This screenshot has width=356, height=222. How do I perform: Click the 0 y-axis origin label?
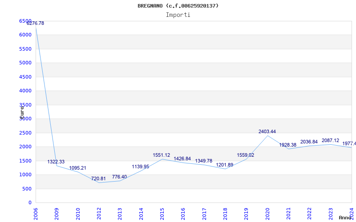30,202
